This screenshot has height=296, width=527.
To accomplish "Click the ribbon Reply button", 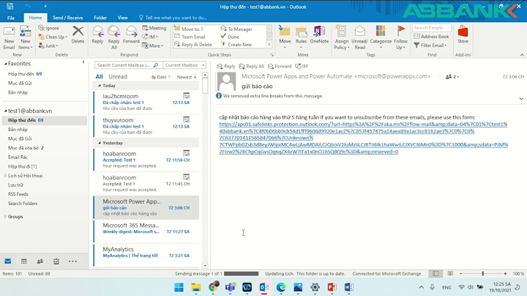I will point(97,35).
